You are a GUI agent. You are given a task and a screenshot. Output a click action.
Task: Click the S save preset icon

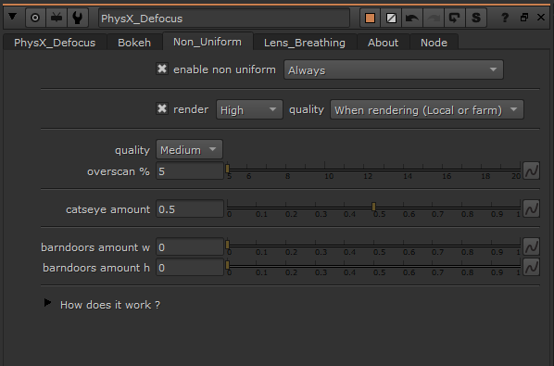tap(476, 18)
